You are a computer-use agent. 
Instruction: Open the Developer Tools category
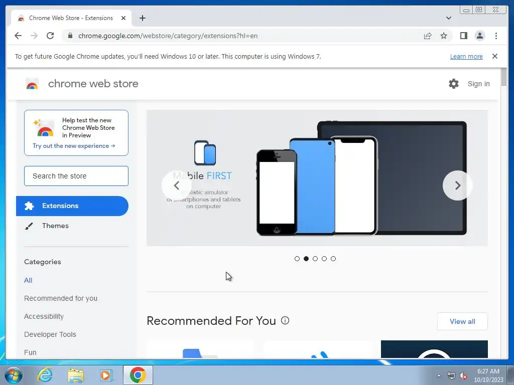[50, 334]
